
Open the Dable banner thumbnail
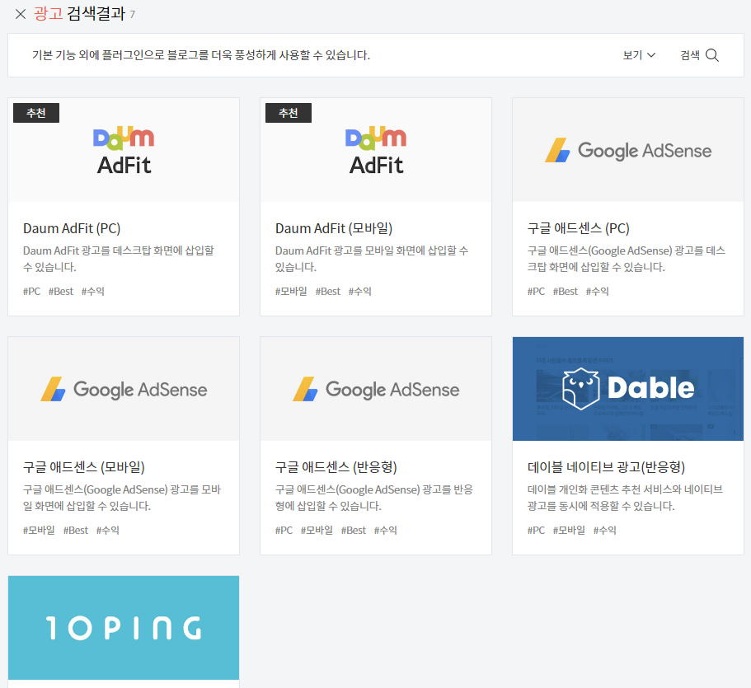point(628,389)
